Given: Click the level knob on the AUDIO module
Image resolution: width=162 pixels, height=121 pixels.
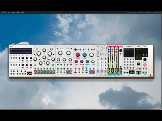Looking at the screenshot, I should click(x=138, y=64).
